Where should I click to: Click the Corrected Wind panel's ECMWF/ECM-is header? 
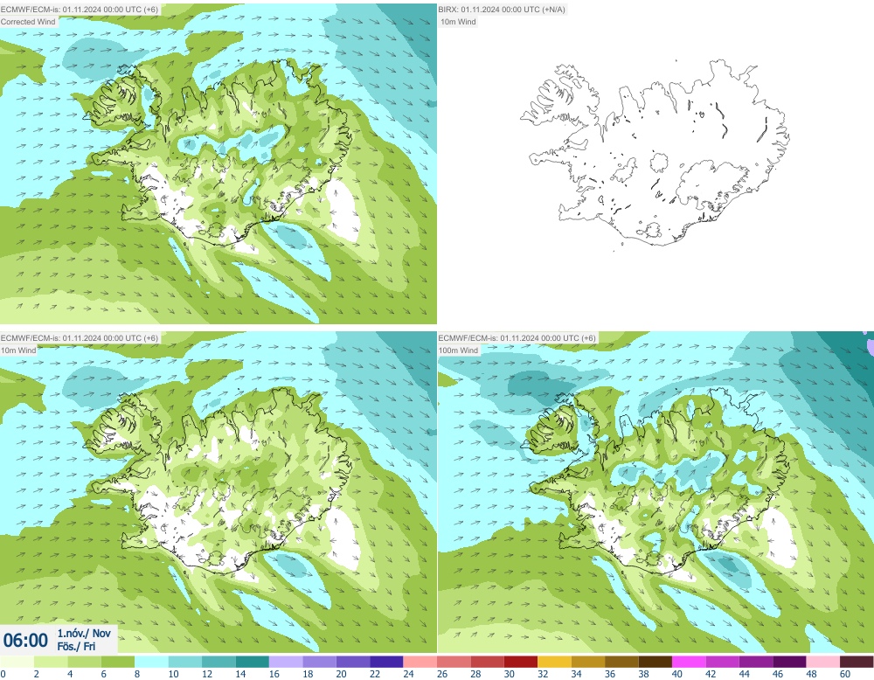click(80, 10)
